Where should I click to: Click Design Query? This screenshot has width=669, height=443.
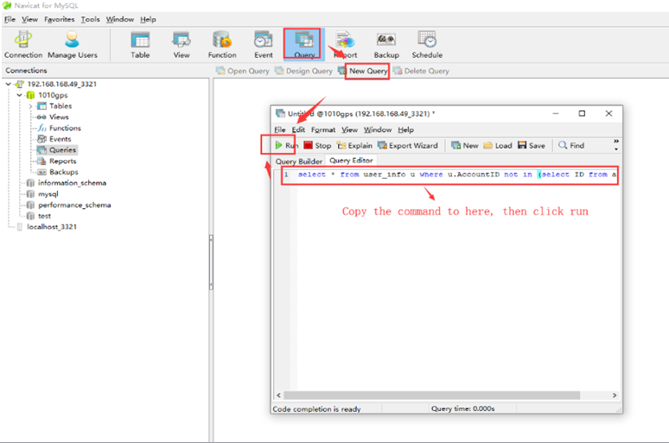(303, 71)
